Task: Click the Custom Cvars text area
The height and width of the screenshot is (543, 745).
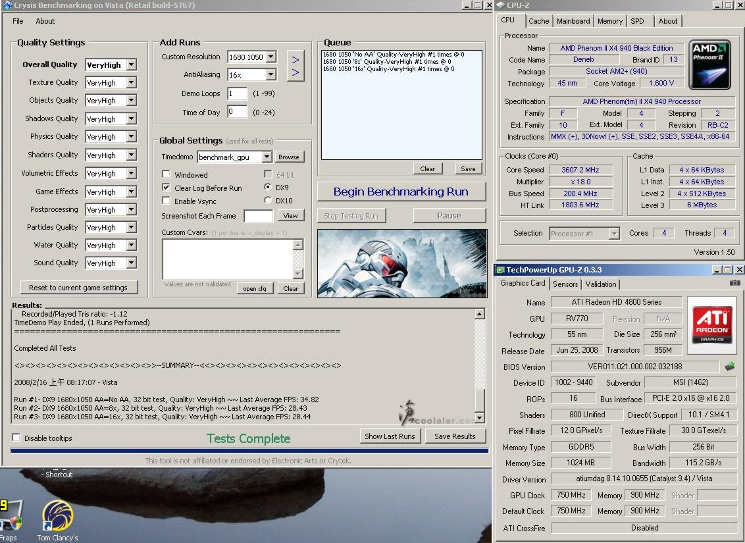Action: pos(228,259)
